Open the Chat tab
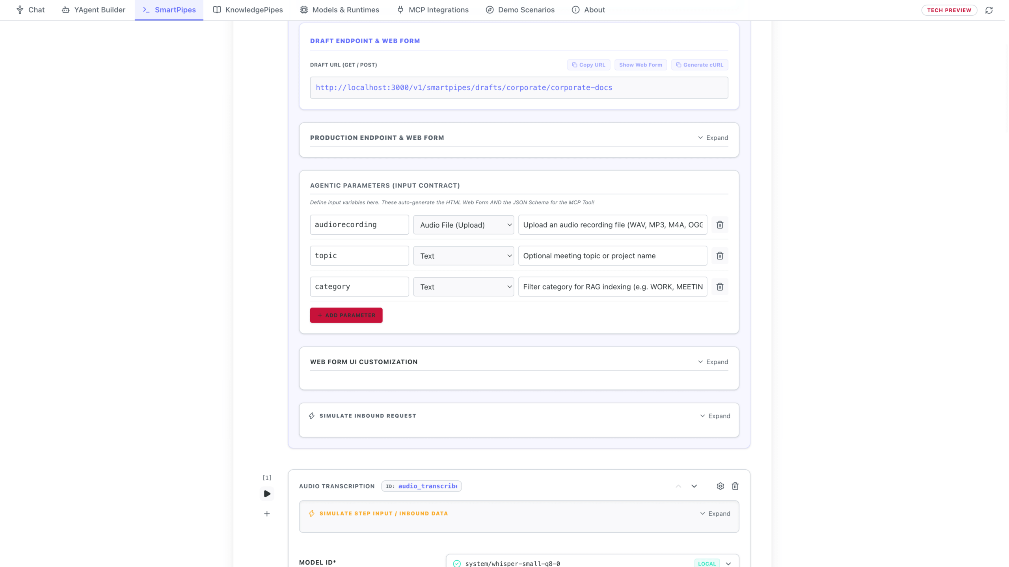The image size is (1009, 567). (x=30, y=10)
